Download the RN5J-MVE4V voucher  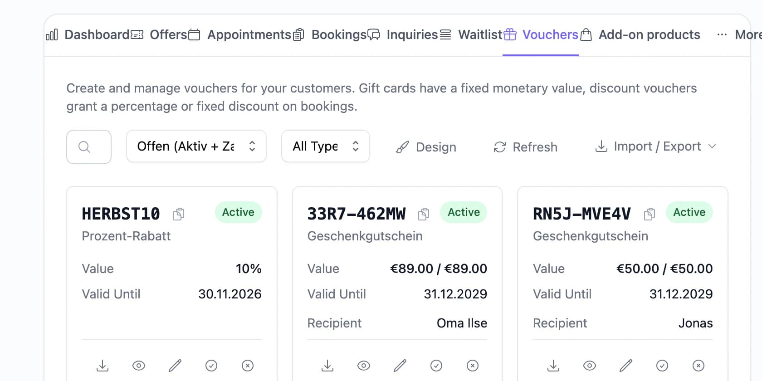(x=553, y=366)
